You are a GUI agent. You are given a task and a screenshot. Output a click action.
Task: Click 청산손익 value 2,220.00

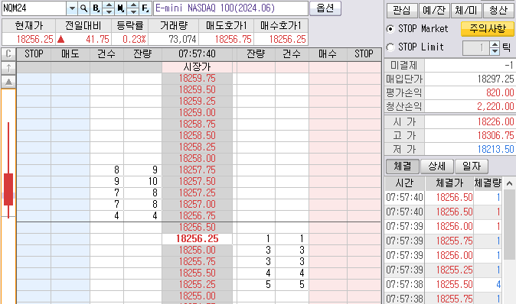pyautogui.click(x=469, y=106)
